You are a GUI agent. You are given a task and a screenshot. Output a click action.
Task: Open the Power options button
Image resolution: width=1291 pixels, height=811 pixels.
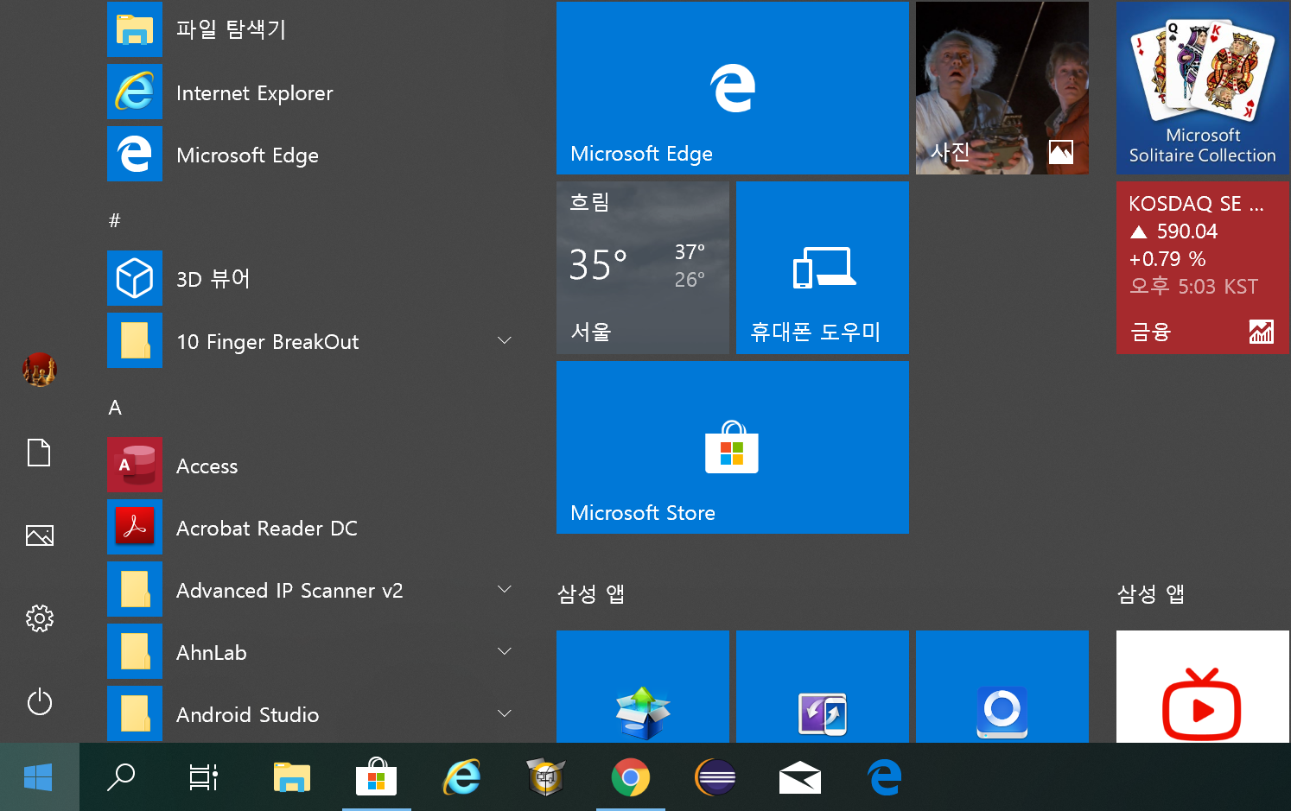[x=40, y=701]
